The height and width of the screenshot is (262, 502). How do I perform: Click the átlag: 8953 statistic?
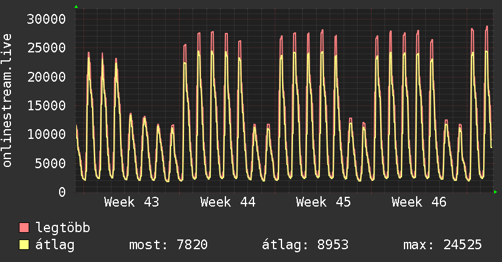point(305,245)
